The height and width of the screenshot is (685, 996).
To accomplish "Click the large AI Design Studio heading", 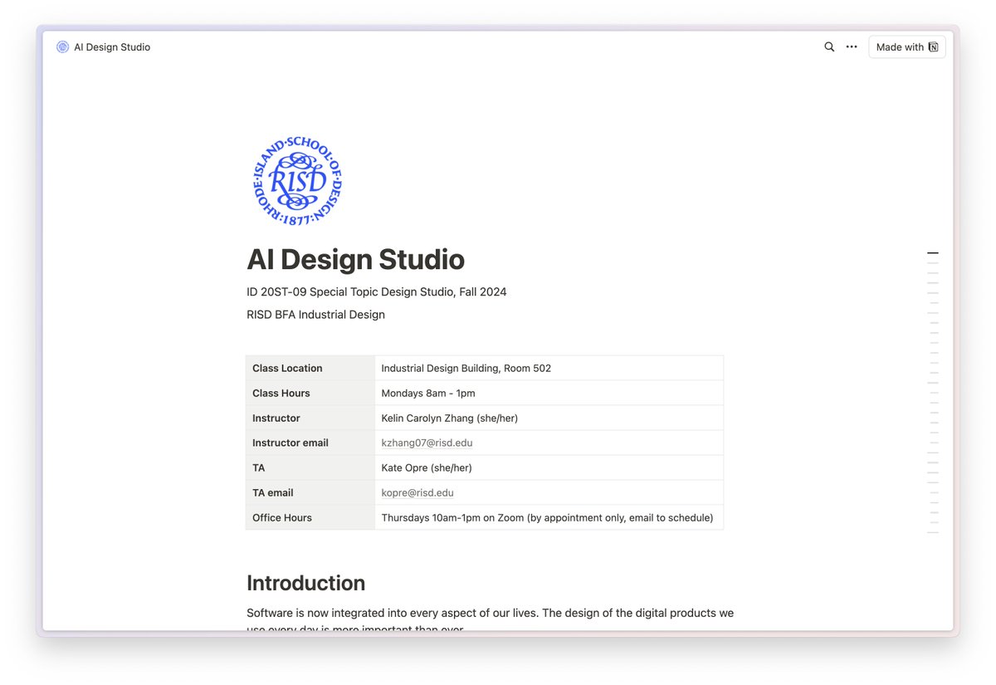I will [355, 259].
